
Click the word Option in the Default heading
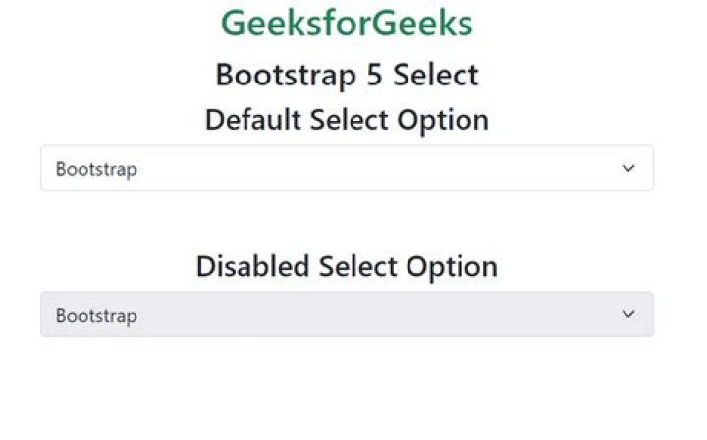443,121
